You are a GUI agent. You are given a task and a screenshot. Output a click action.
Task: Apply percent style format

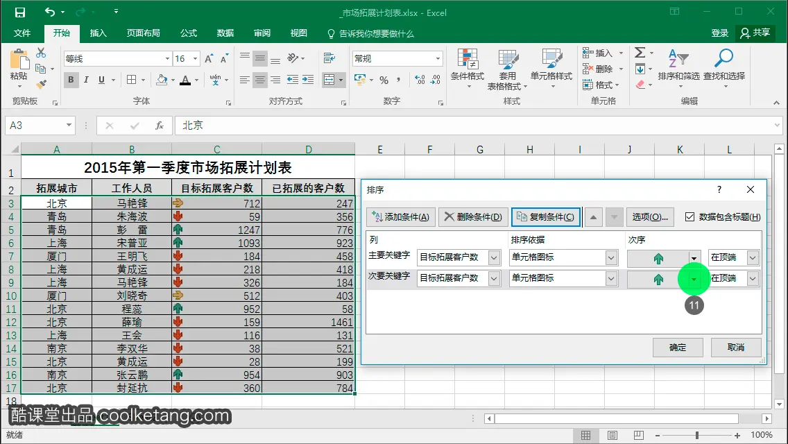click(x=384, y=80)
